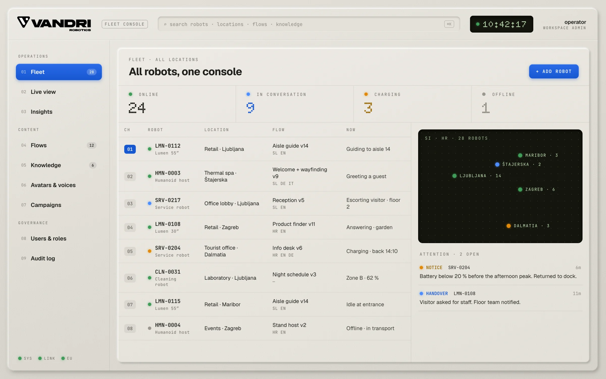This screenshot has height=379, width=606.
Task: Open the Knowledge section
Action: [59, 165]
